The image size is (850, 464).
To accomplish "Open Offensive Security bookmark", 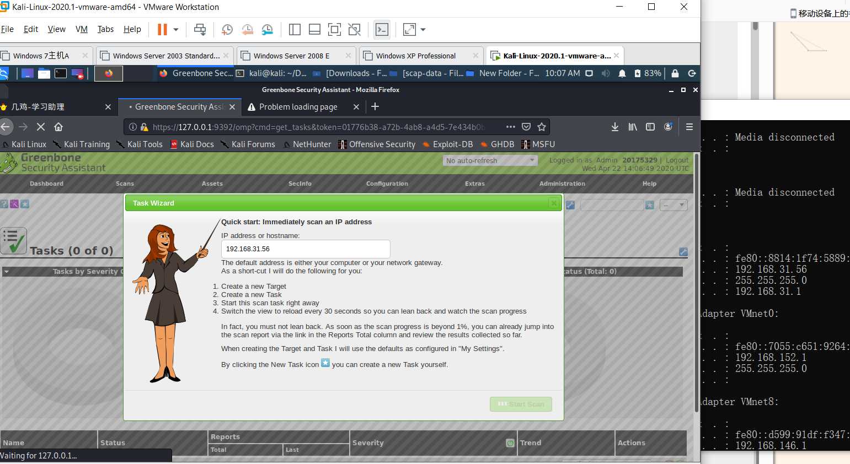I will (x=377, y=144).
